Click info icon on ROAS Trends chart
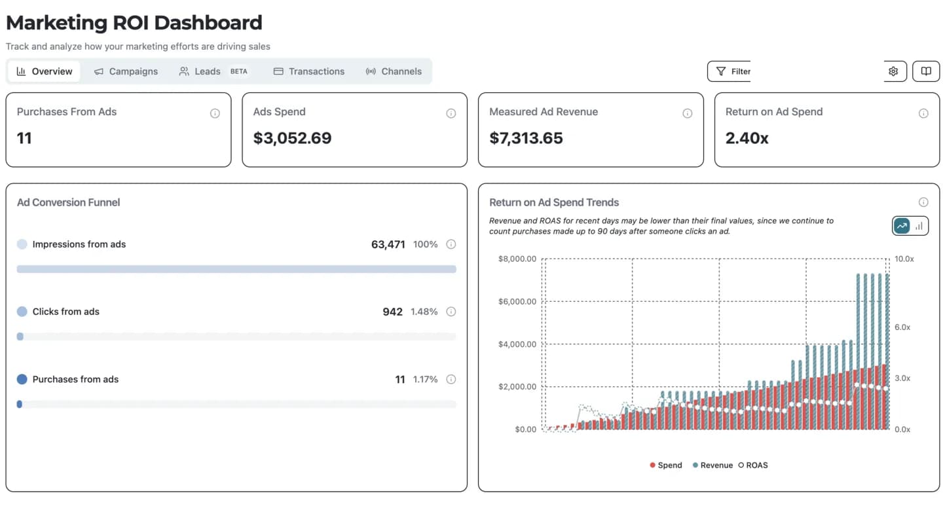This screenshot has height=512, width=943. [923, 202]
